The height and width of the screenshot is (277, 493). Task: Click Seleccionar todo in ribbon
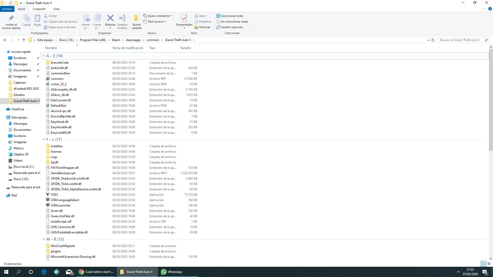[x=230, y=16]
